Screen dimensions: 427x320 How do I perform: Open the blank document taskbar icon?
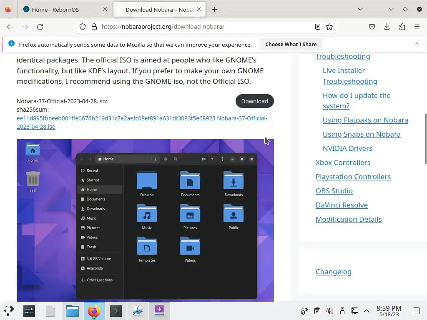coord(51,311)
